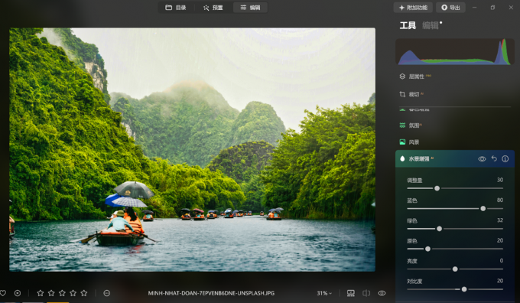Toggle the filmstrip display icon
Image resolution: width=520 pixels, height=303 pixels.
350,293
